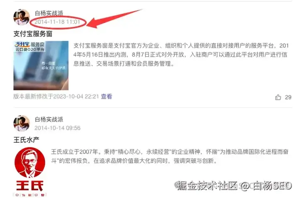The width and height of the screenshot is (299, 198).
Task: Click the bold red 王氏 text under the logo
Action: pos(30,186)
